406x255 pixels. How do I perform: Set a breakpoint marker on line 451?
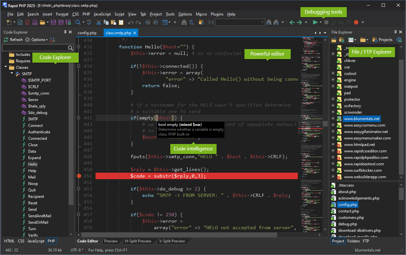tap(79, 176)
